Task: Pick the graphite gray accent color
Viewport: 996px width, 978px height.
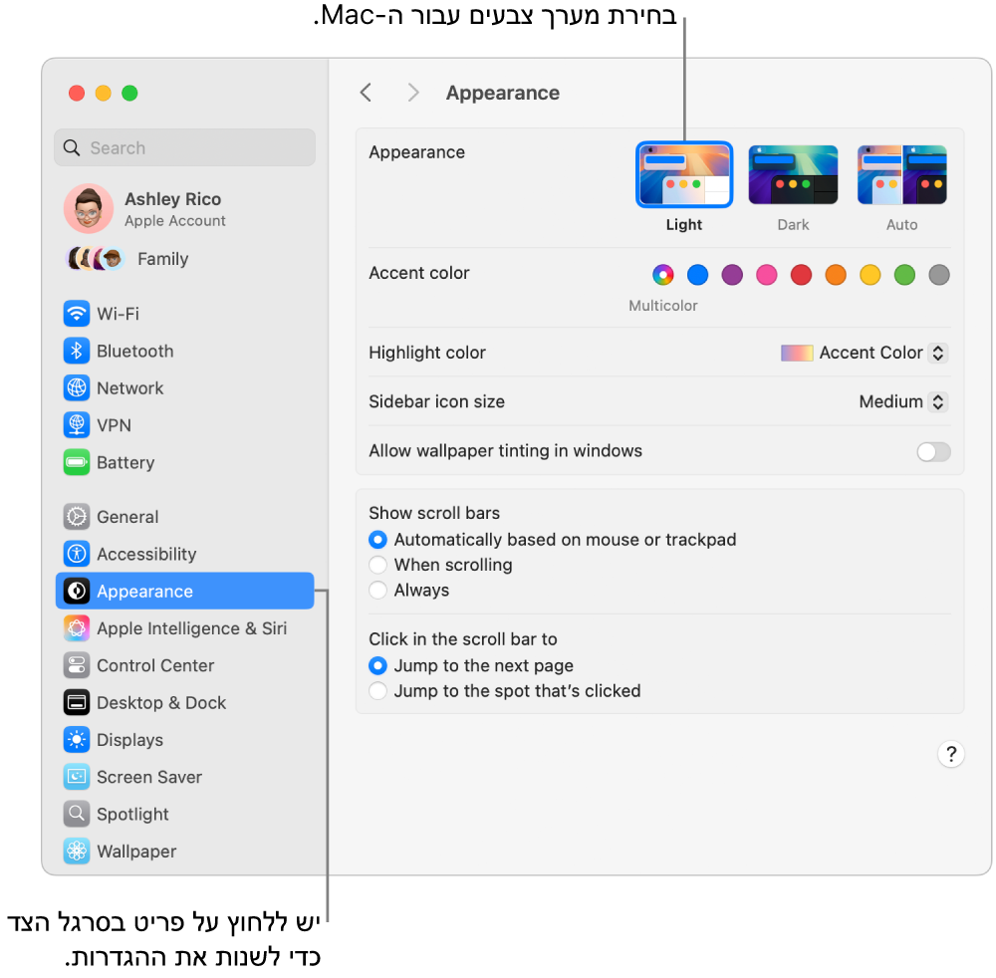Action: [939, 275]
